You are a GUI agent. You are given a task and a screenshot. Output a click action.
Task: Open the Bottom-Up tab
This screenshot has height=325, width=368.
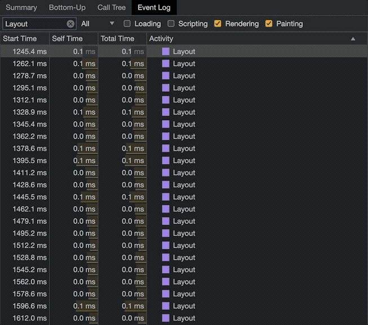[67, 7]
